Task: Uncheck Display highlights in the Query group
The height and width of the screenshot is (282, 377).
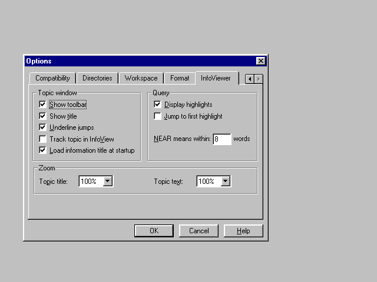Action: (157, 105)
